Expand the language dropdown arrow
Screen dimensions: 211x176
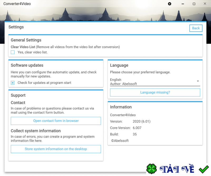coord(199,81)
